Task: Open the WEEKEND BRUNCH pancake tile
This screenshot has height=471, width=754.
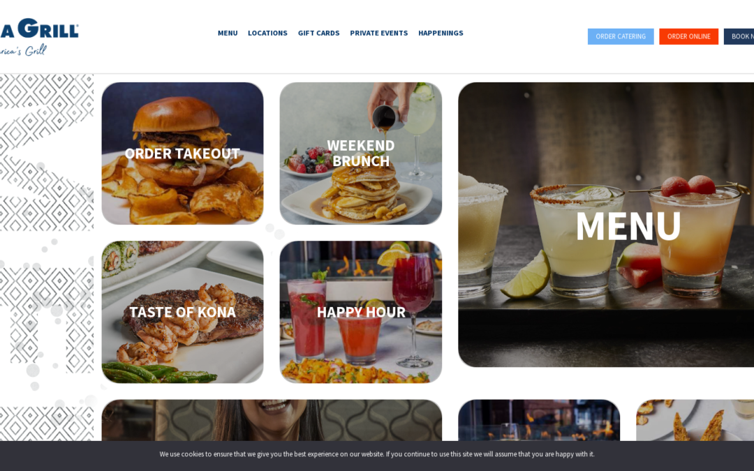Action: pos(361,154)
